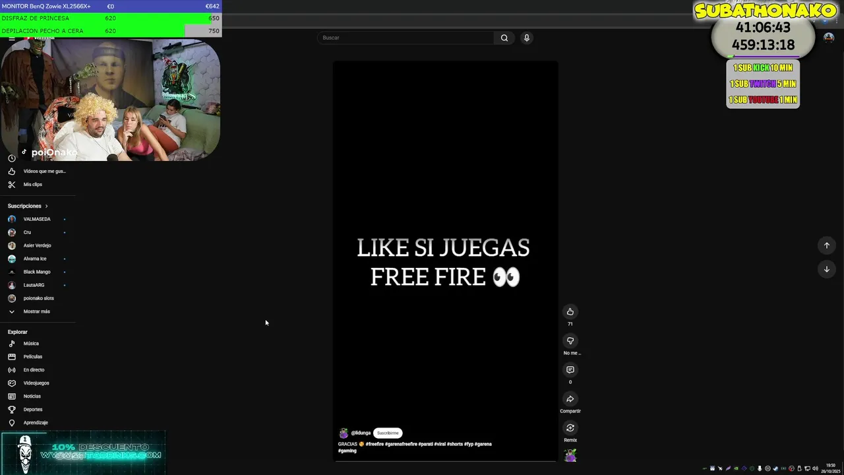Open the poionako slots subscription
The image size is (844, 475).
pyautogui.click(x=38, y=298)
